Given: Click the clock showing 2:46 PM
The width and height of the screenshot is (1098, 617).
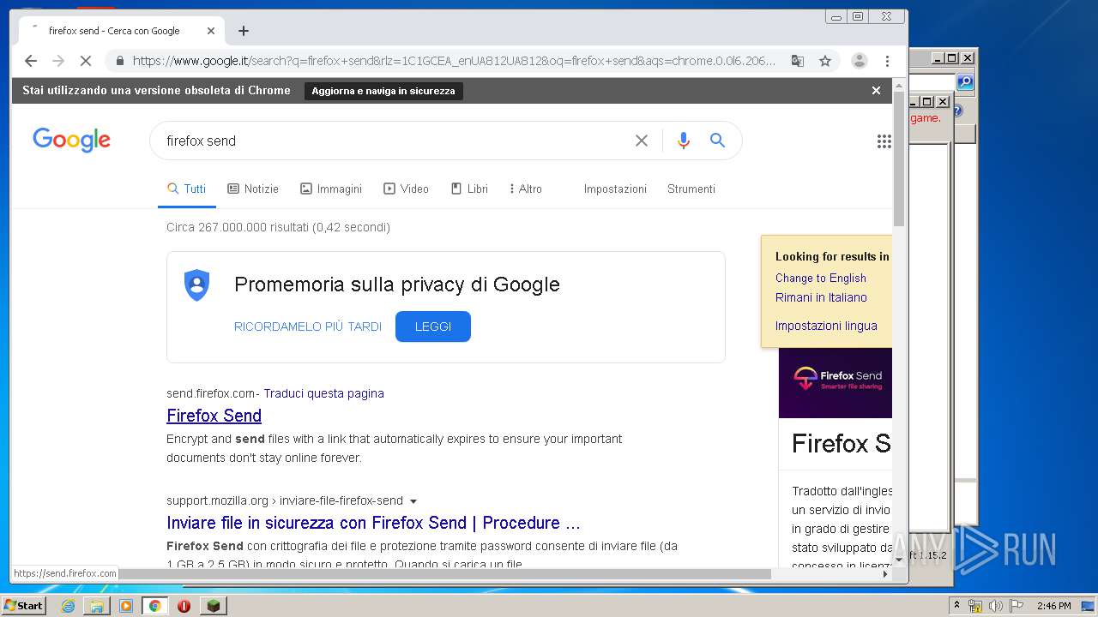Looking at the screenshot, I should [1054, 606].
